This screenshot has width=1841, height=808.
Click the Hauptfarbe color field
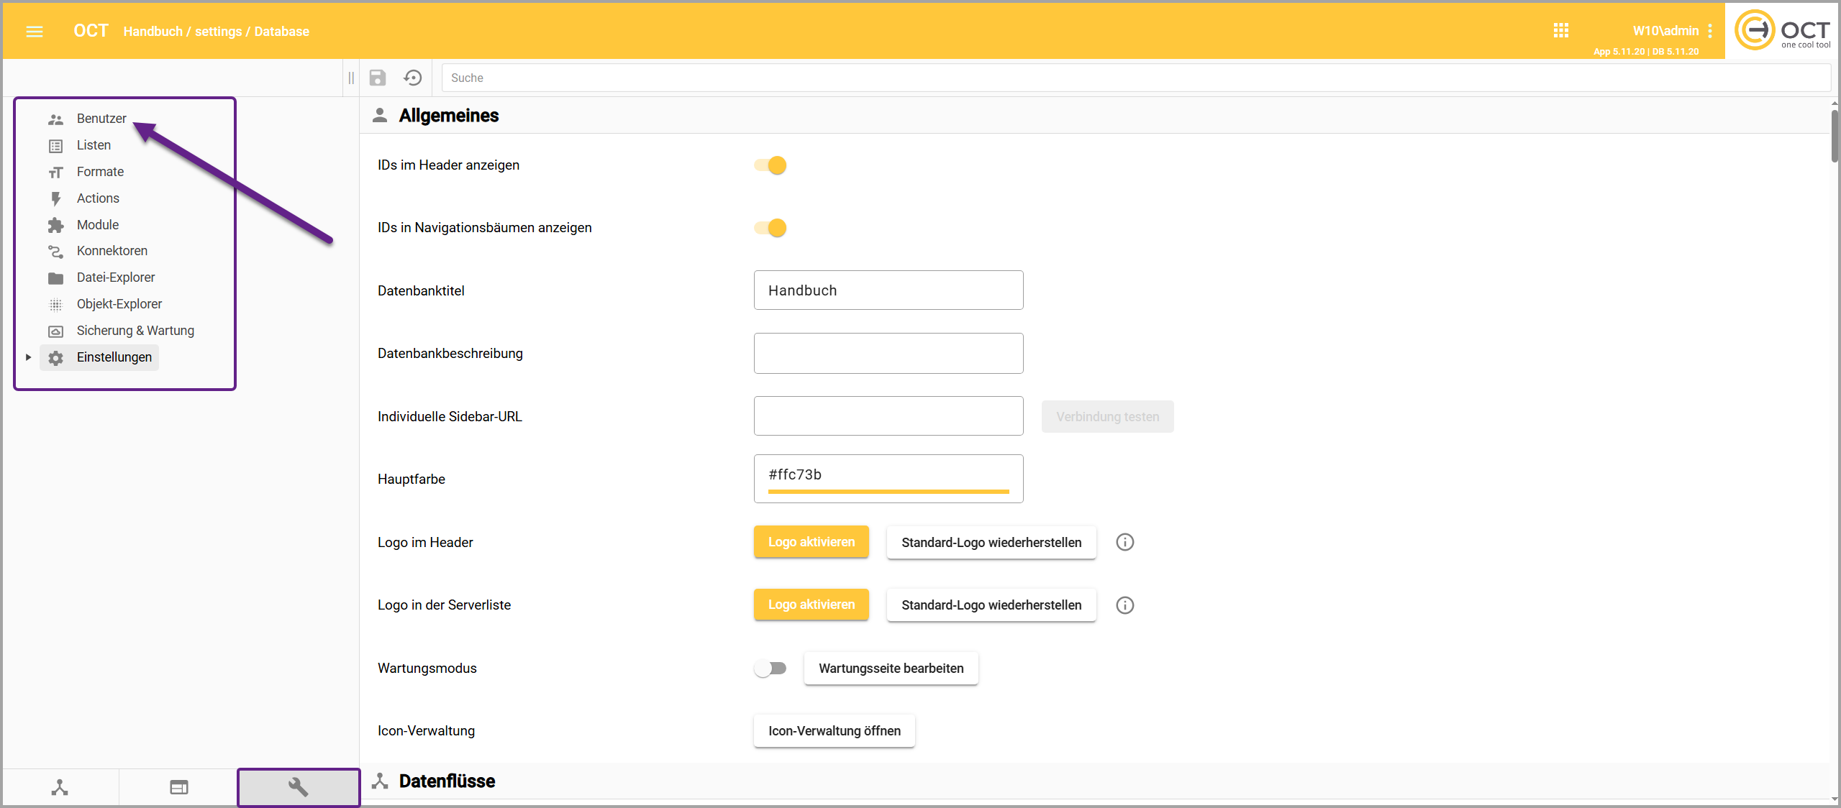click(888, 475)
